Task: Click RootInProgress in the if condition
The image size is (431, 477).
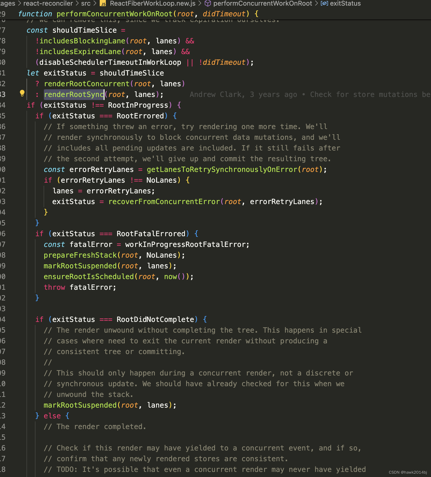Action: coord(138,105)
